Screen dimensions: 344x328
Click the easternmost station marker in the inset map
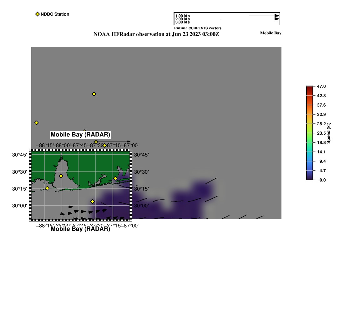tap(115, 178)
